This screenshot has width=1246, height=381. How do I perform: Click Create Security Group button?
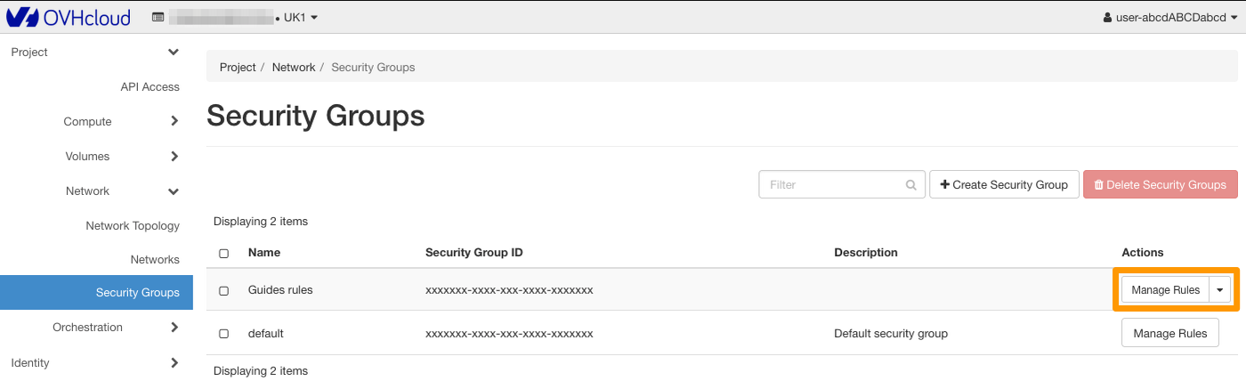pyautogui.click(x=1004, y=185)
